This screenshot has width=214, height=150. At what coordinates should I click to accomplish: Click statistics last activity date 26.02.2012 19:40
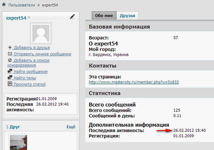(189, 131)
